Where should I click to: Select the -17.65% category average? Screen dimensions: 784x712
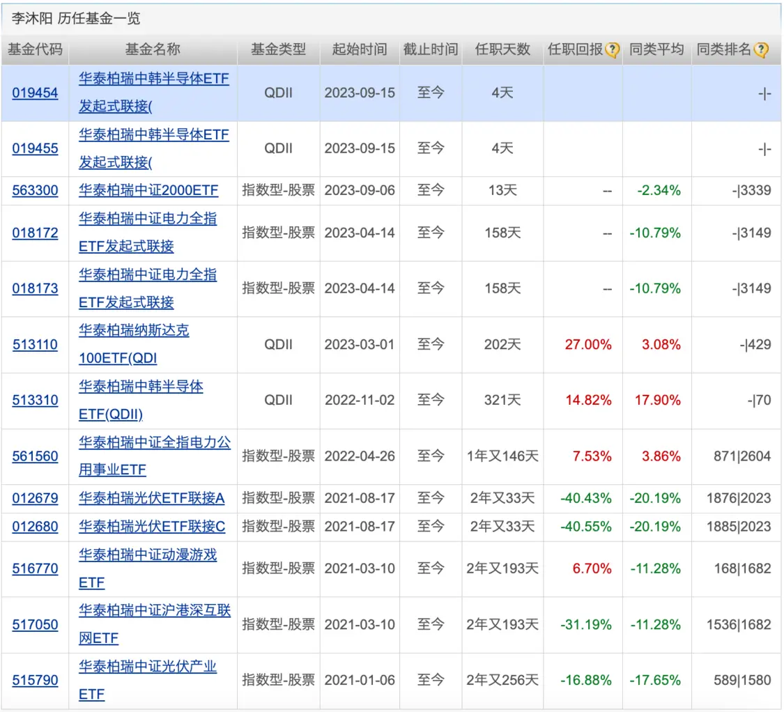pos(655,680)
